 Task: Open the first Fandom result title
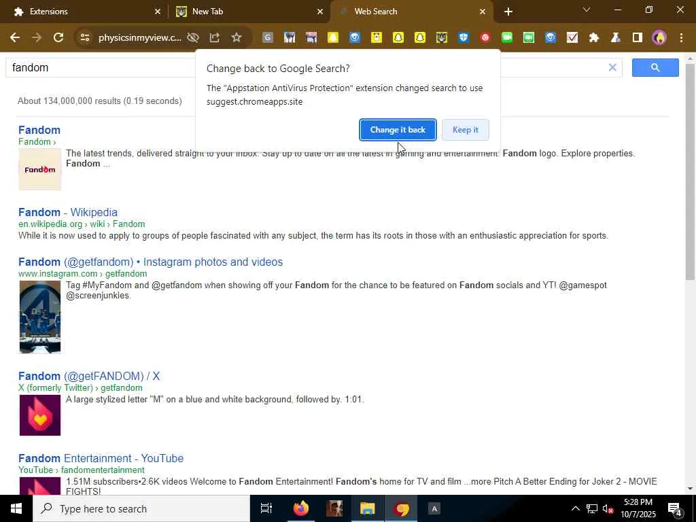point(39,130)
